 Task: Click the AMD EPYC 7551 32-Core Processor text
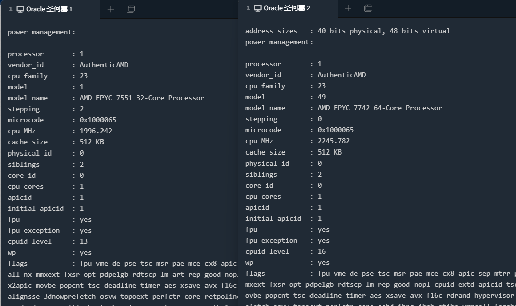(142, 98)
